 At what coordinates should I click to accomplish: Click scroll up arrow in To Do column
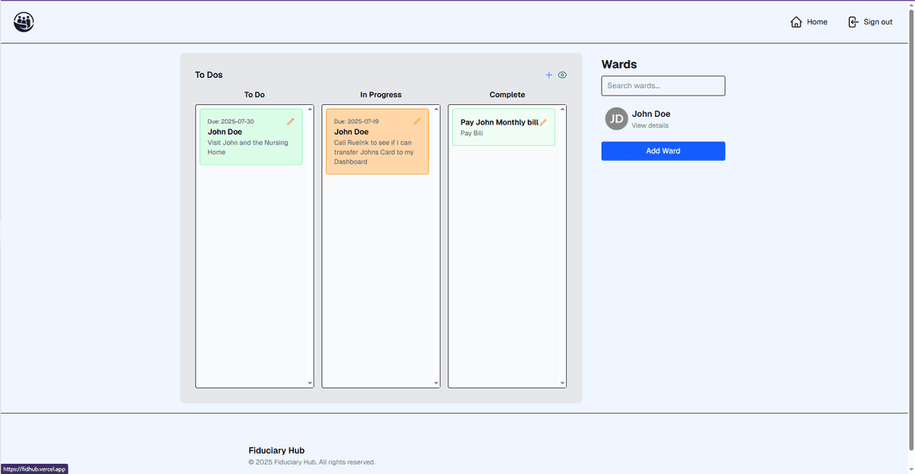coord(309,109)
